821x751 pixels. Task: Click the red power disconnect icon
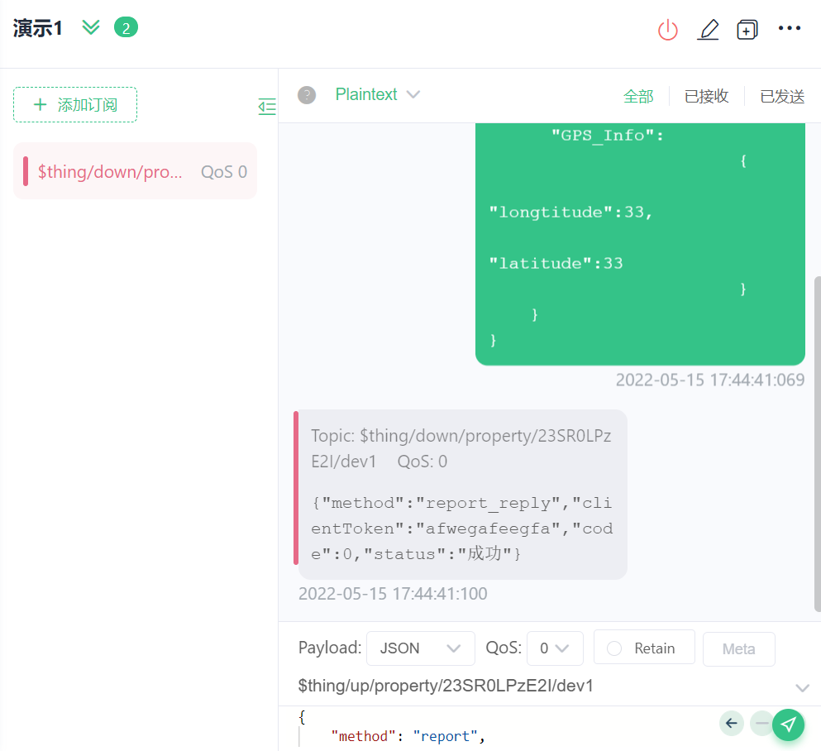point(667,30)
